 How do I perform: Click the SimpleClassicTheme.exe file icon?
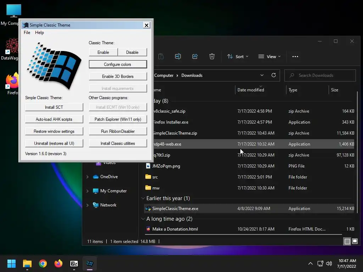click(148, 208)
